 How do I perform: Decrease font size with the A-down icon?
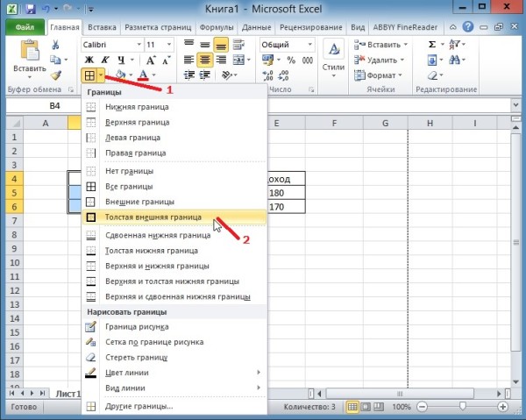(x=166, y=60)
